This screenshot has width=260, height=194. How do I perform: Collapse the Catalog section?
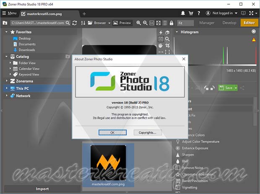pos(6,57)
